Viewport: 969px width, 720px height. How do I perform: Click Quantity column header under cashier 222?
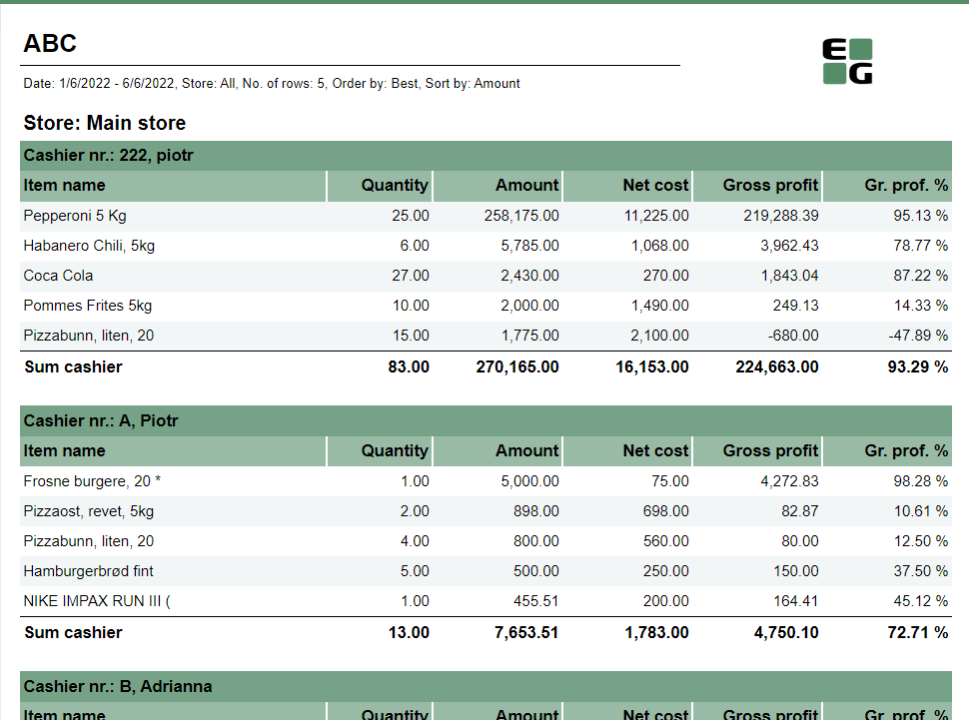(395, 186)
